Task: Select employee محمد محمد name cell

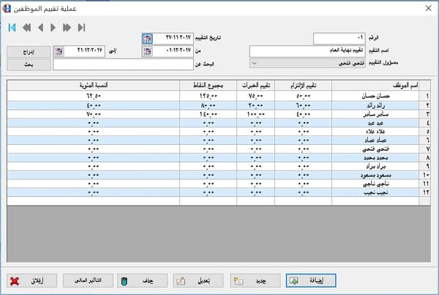Action: (x=375, y=157)
